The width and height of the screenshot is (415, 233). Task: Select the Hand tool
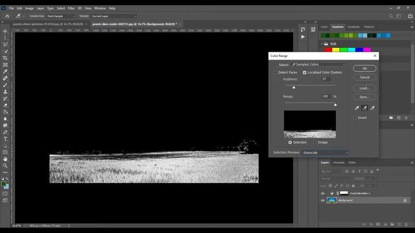point(5,159)
